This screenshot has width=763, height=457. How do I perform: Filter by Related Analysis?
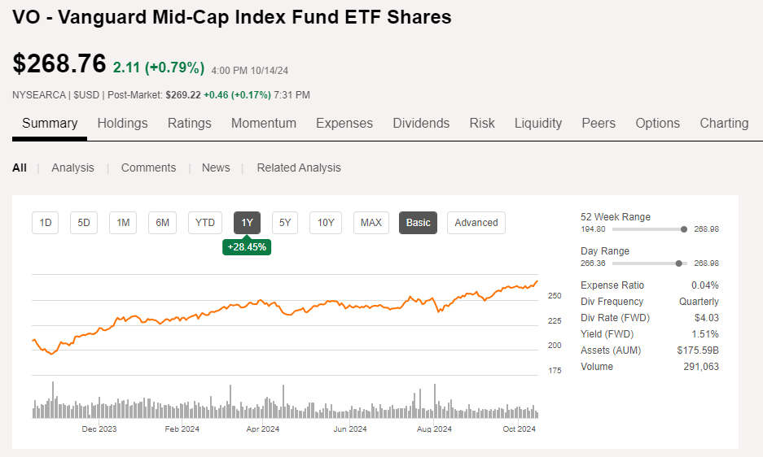point(299,168)
